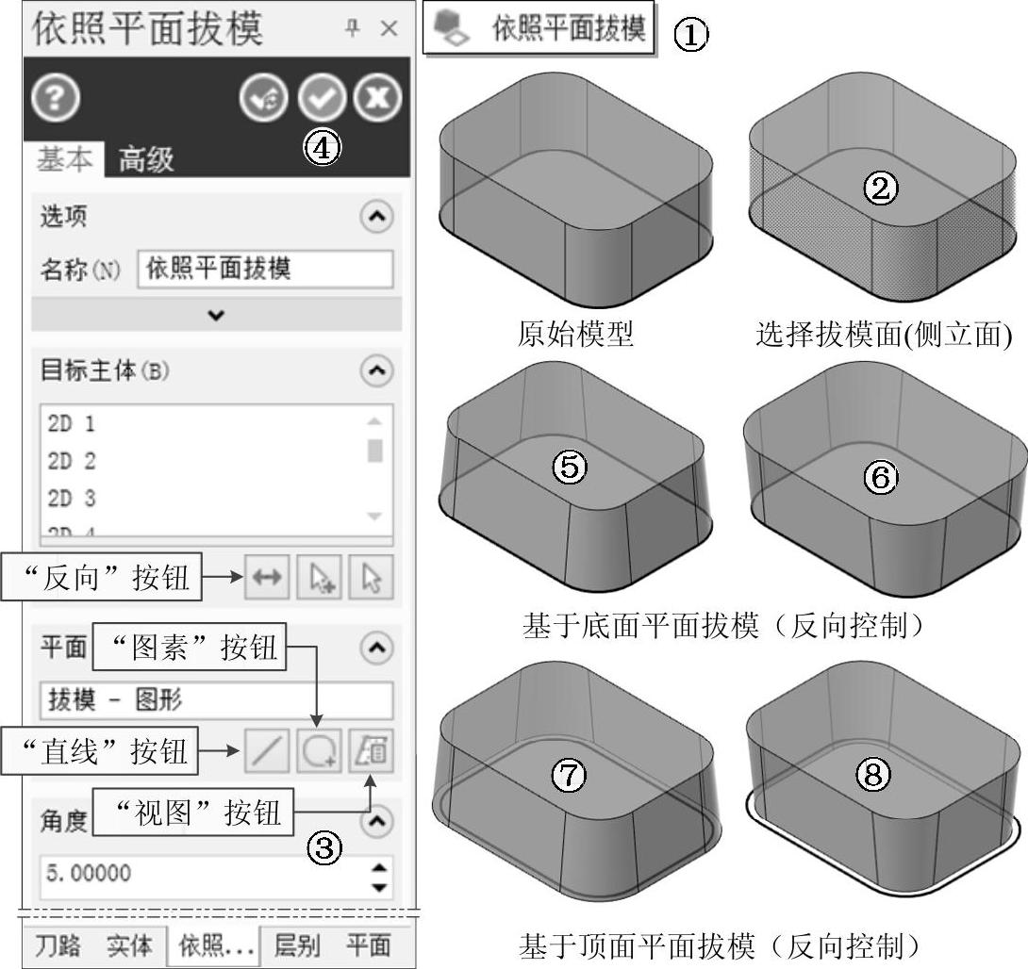Open the 层别 bottom tab

297,945
